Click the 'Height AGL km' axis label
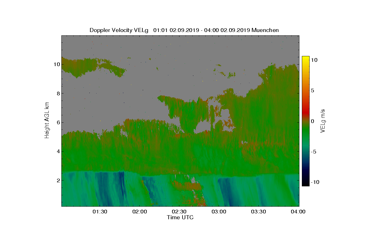 pyautogui.click(x=47, y=121)
